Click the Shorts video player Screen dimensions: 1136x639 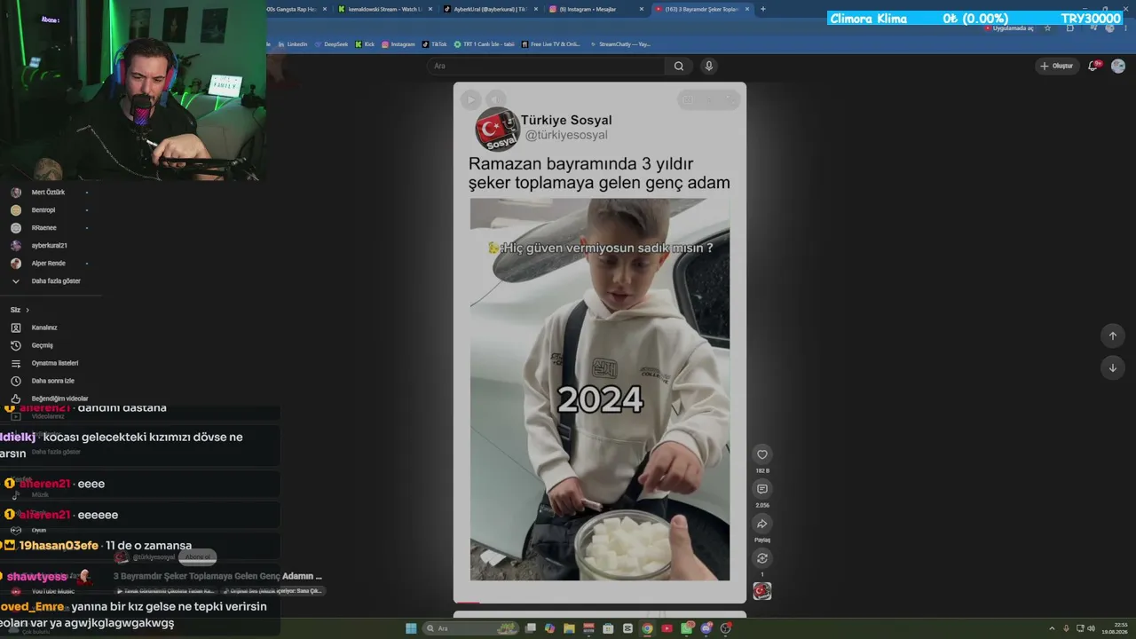tap(600, 343)
